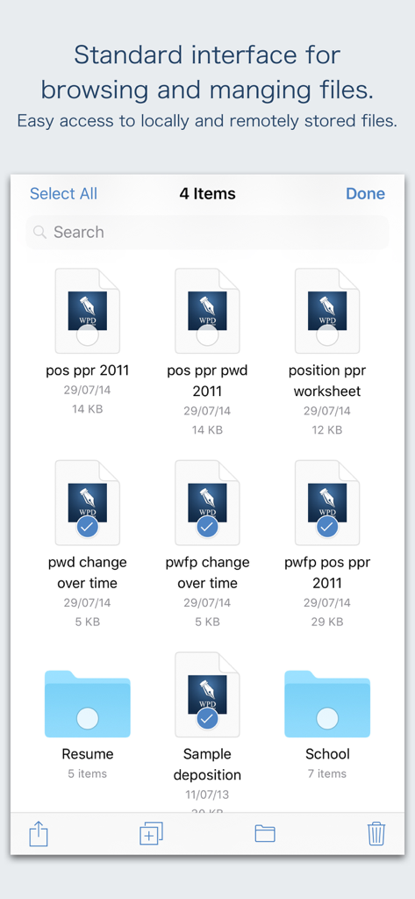Tap the "pwfp pos ppr 2011" file name
This screenshot has width=415, height=899.
(327, 572)
